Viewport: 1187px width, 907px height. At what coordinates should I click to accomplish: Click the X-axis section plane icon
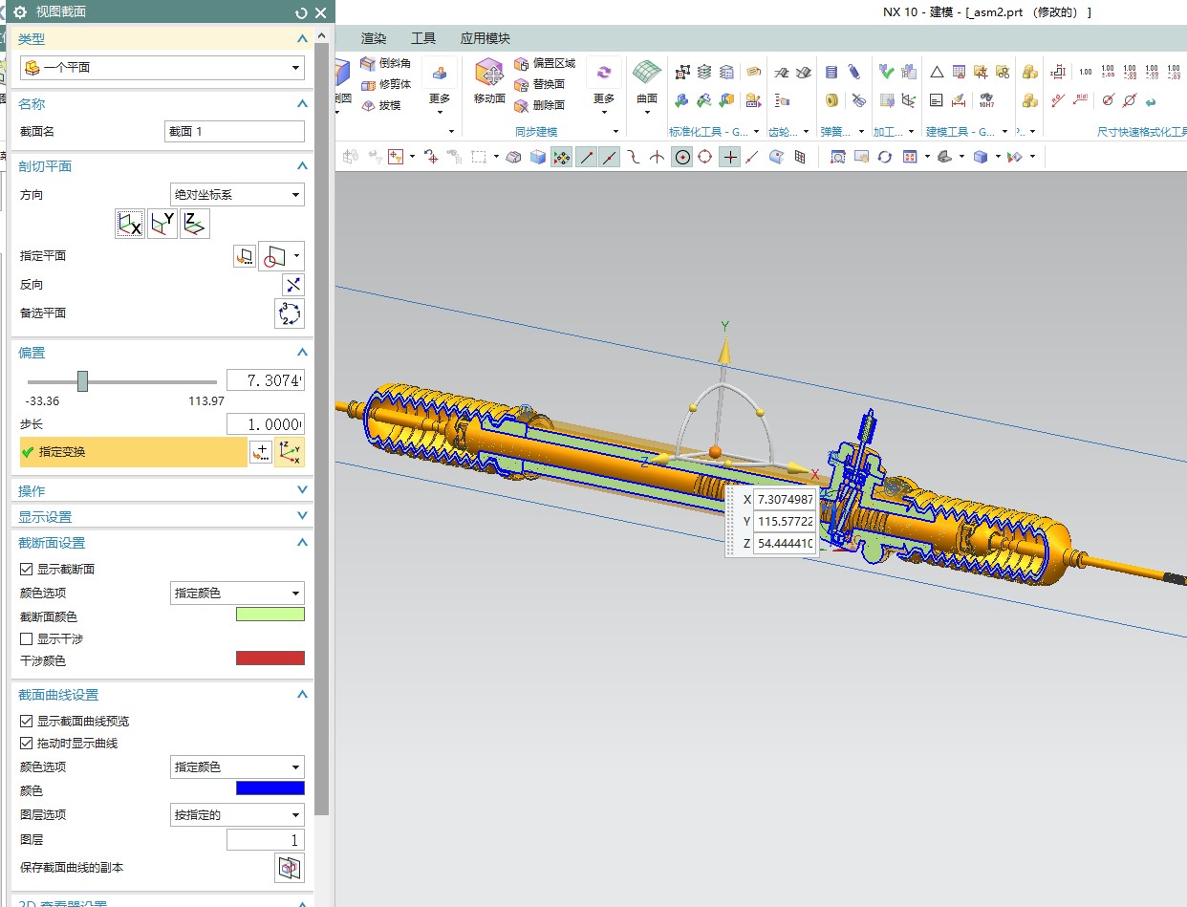pyautogui.click(x=130, y=224)
